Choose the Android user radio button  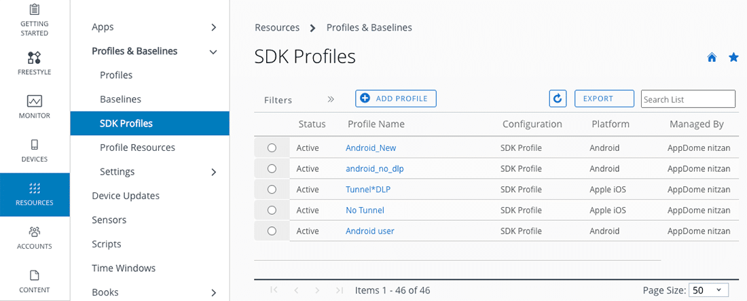(x=272, y=231)
